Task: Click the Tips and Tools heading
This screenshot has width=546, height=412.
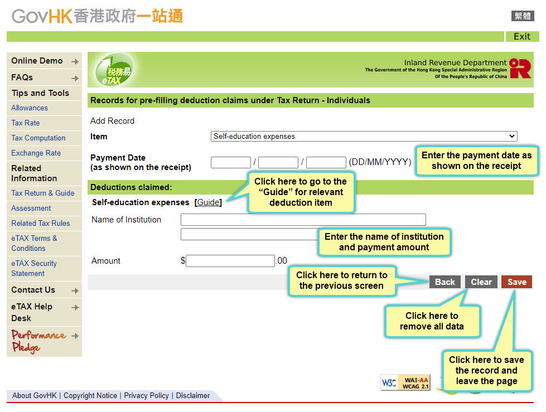Action: pyautogui.click(x=40, y=93)
